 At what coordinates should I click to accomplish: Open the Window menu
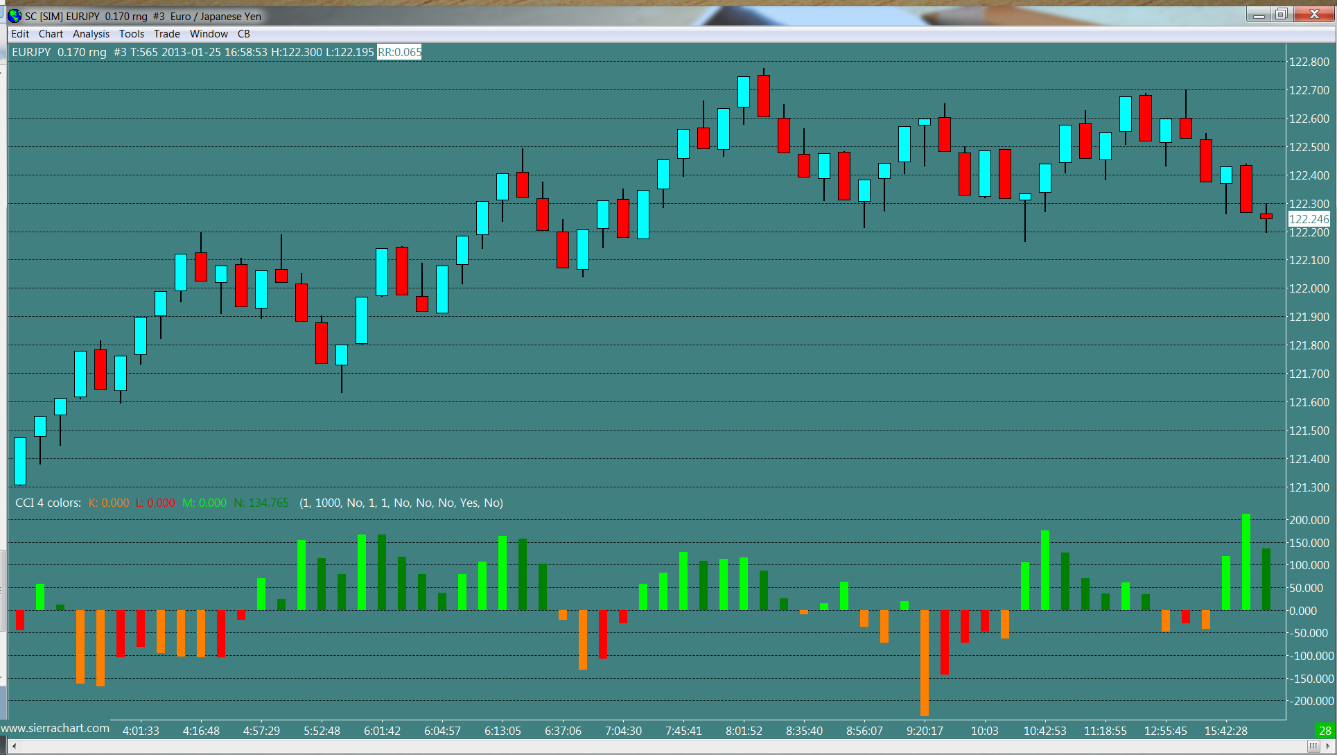pos(209,34)
